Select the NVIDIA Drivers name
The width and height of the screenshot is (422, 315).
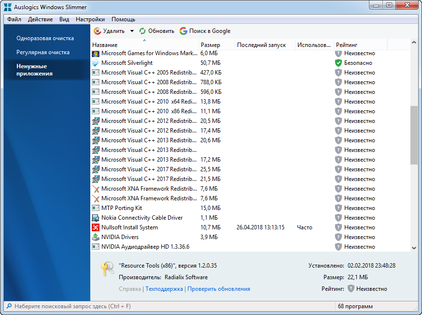[x=120, y=237]
